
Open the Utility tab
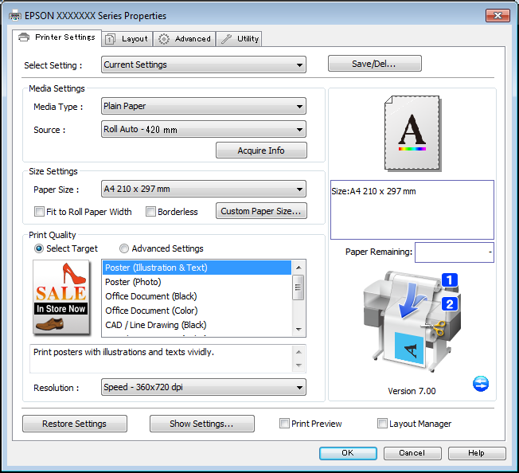(240, 39)
